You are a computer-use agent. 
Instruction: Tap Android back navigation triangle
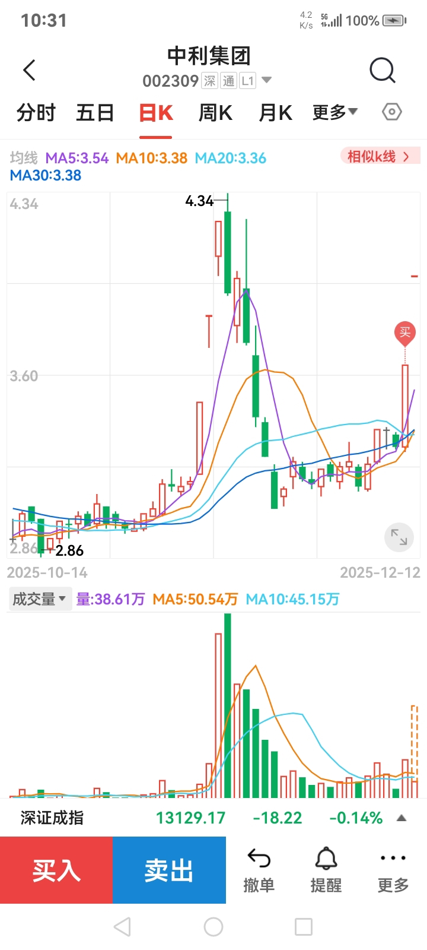[122, 926]
